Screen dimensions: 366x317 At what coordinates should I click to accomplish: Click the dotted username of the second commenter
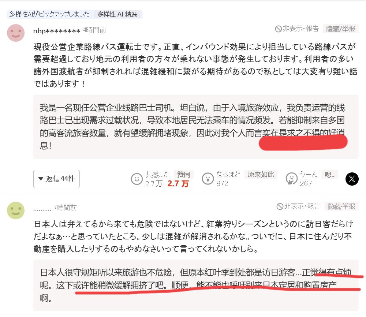point(42,210)
